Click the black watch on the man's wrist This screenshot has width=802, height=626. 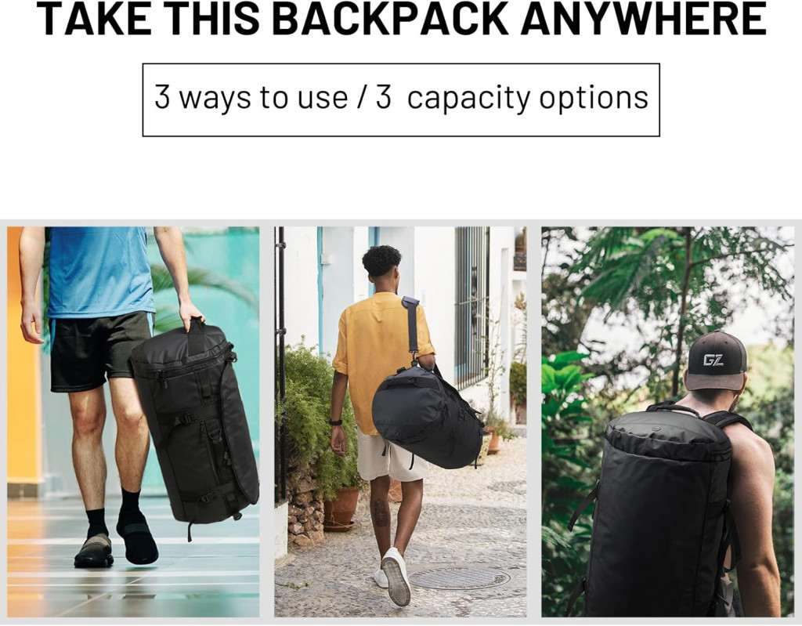[x=335, y=422]
